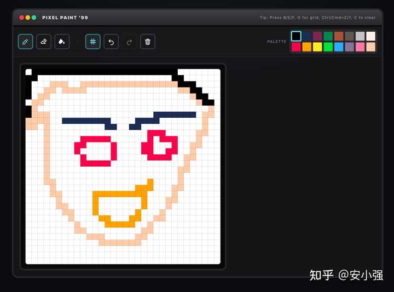Click the green maximize window dot
The width and height of the screenshot is (394, 292).
34,18
